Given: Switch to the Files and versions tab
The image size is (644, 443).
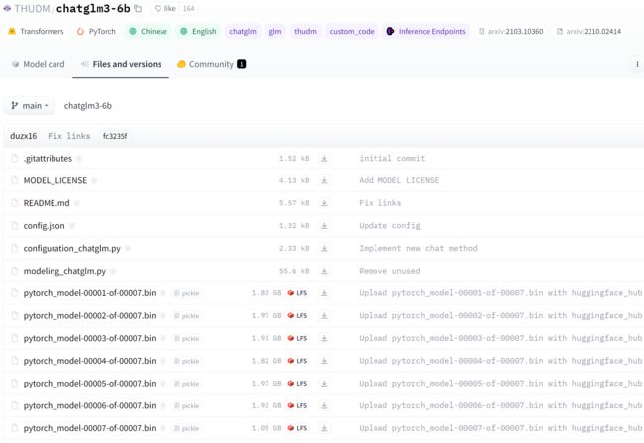Looking at the screenshot, I should coord(121,64).
